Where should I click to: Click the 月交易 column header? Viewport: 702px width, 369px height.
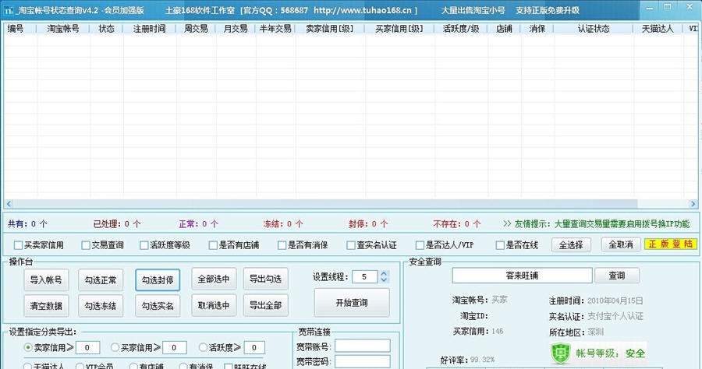[x=236, y=29]
